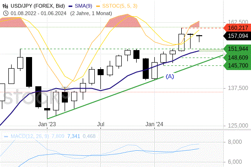The image size is (251, 167).
Task: Click the (A) trendline annotation
Action: tap(170, 77)
